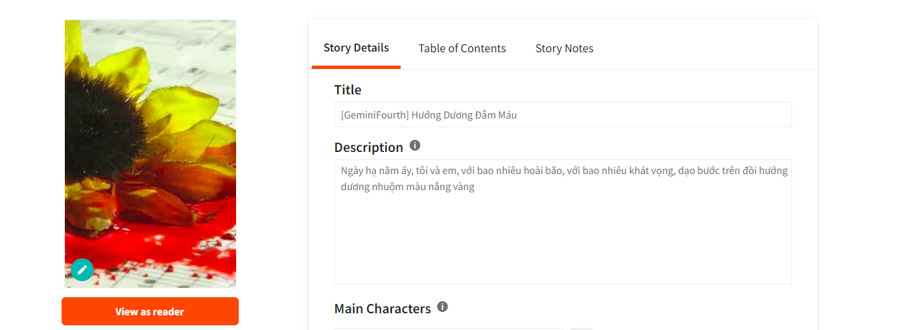Click the orange underline beneath Story Details
919x330 pixels.
(x=356, y=67)
